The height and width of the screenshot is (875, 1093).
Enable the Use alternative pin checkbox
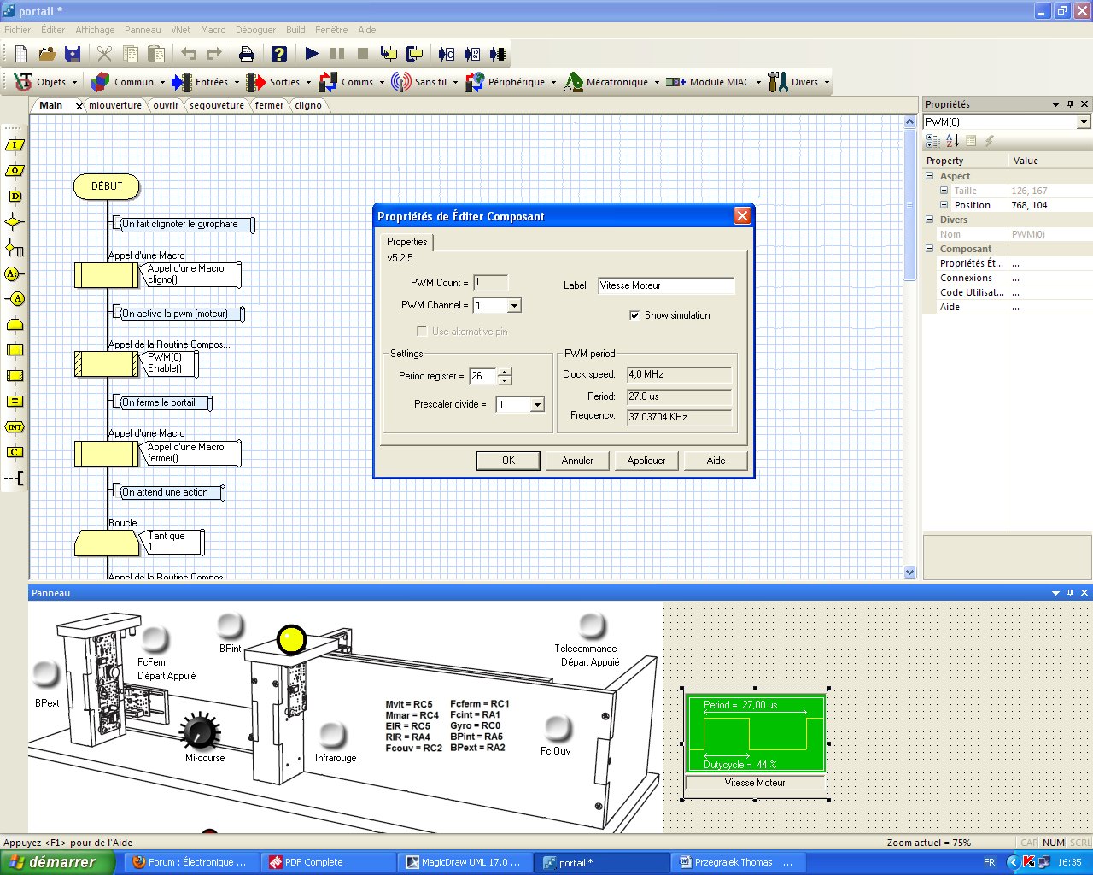pyautogui.click(x=422, y=331)
